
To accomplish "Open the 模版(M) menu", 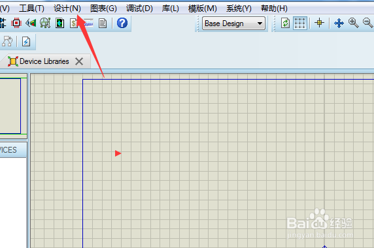I will click(202, 8).
